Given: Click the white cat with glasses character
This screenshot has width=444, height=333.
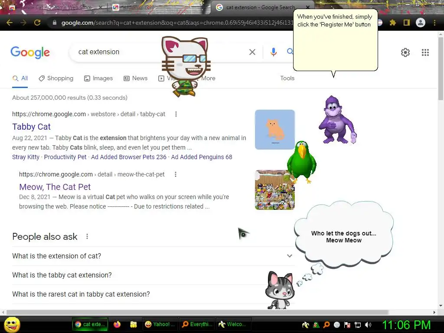Looking at the screenshot, I should click(186, 66).
